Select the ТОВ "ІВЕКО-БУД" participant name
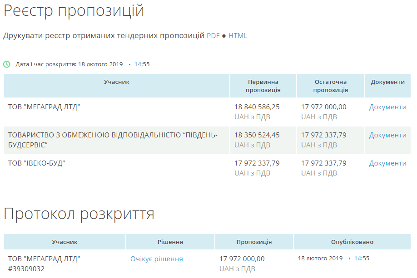 pyautogui.click(x=37, y=163)
